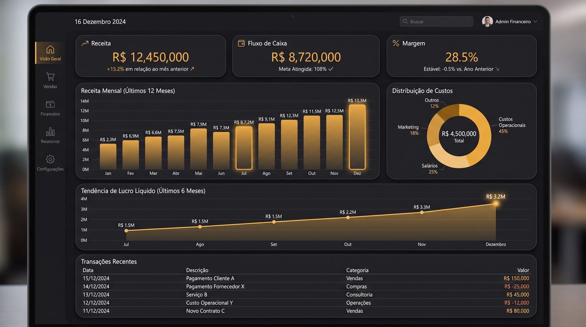This screenshot has height=327, width=586.
Task: Click the Marketing 18% donut label
Action: 408,130
